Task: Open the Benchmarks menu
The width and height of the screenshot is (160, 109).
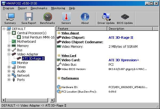Action: click(x=39, y=8)
